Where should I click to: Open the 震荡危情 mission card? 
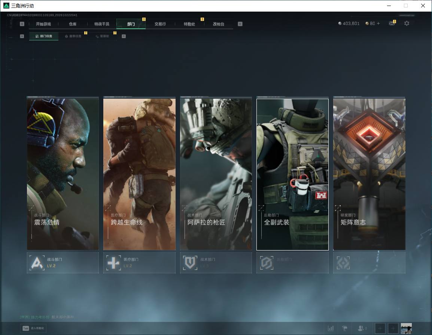[x=63, y=174]
